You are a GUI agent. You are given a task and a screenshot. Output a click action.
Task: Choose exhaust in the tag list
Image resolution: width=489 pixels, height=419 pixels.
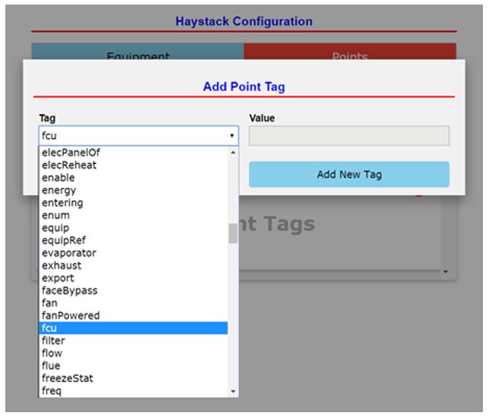[x=134, y=266]
